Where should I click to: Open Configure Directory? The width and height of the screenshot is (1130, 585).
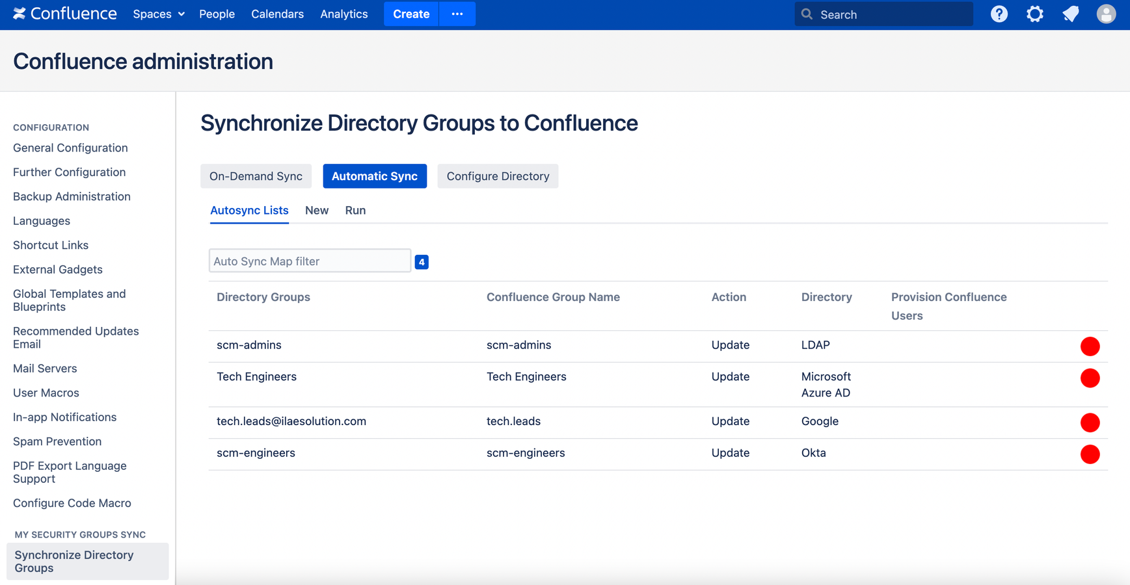(x=498, y=176)
